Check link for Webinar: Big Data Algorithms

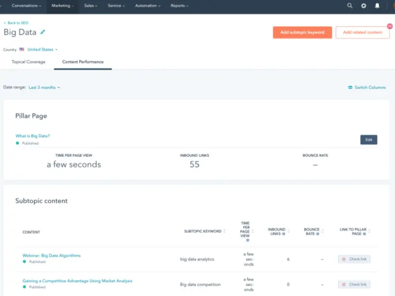pos(354,259)
